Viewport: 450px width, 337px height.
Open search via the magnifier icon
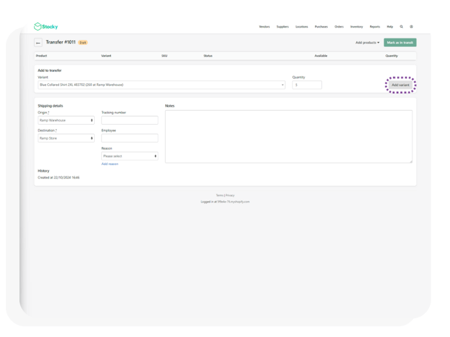402,27
